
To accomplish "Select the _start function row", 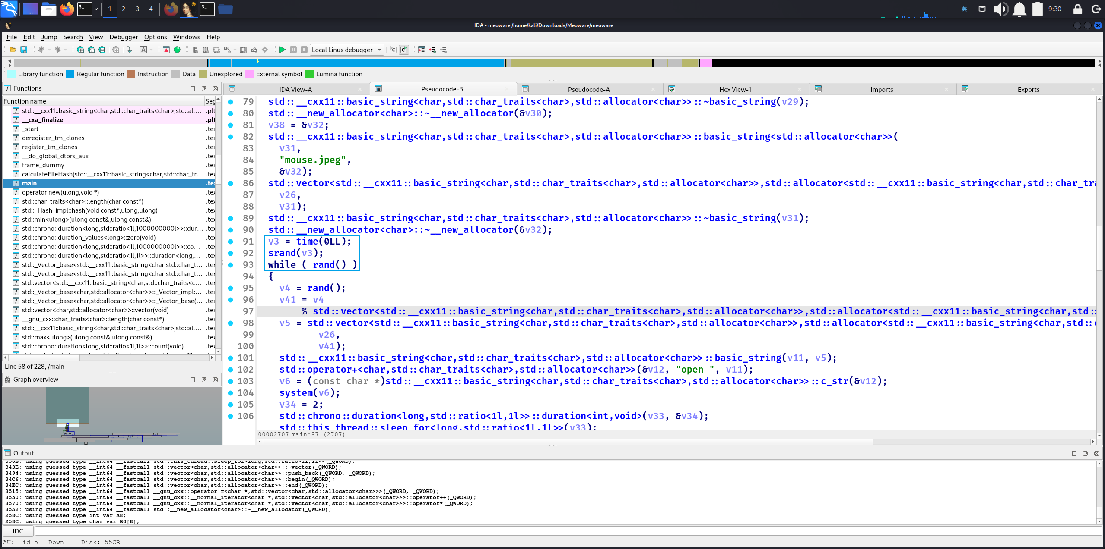I will (x=109, y=129).
